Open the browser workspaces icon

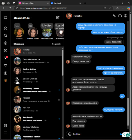pos(8,3)
